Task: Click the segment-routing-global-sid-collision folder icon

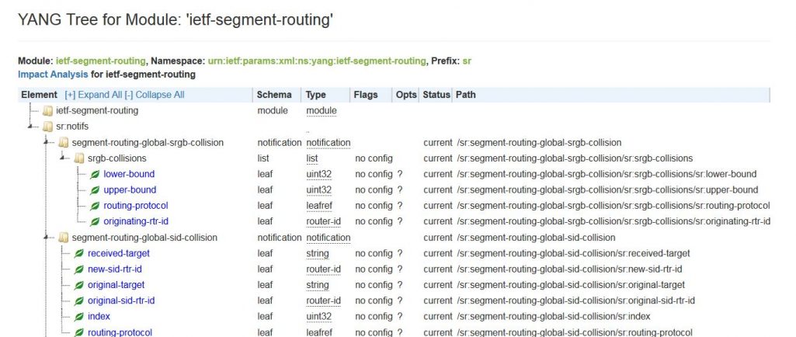Action: pos(63,238)
